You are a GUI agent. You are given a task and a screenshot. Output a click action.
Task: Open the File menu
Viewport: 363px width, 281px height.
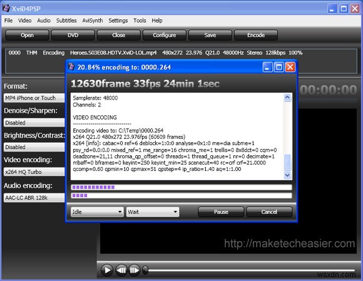pos(8,21)
